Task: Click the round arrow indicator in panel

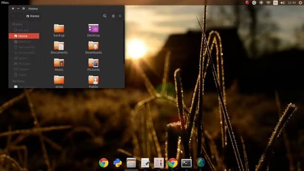Action: pyautogui.click(x=254, y=2)
